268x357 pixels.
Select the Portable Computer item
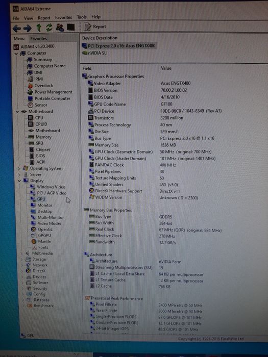[x=49, y=98]
